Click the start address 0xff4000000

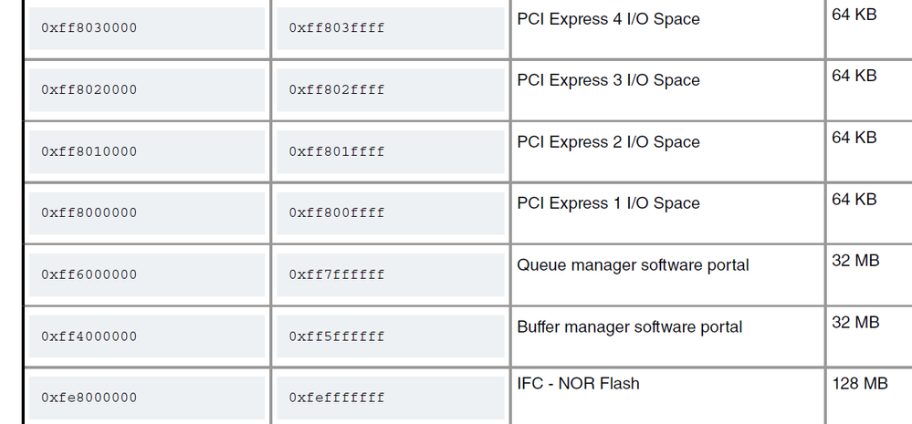[89, 336]
